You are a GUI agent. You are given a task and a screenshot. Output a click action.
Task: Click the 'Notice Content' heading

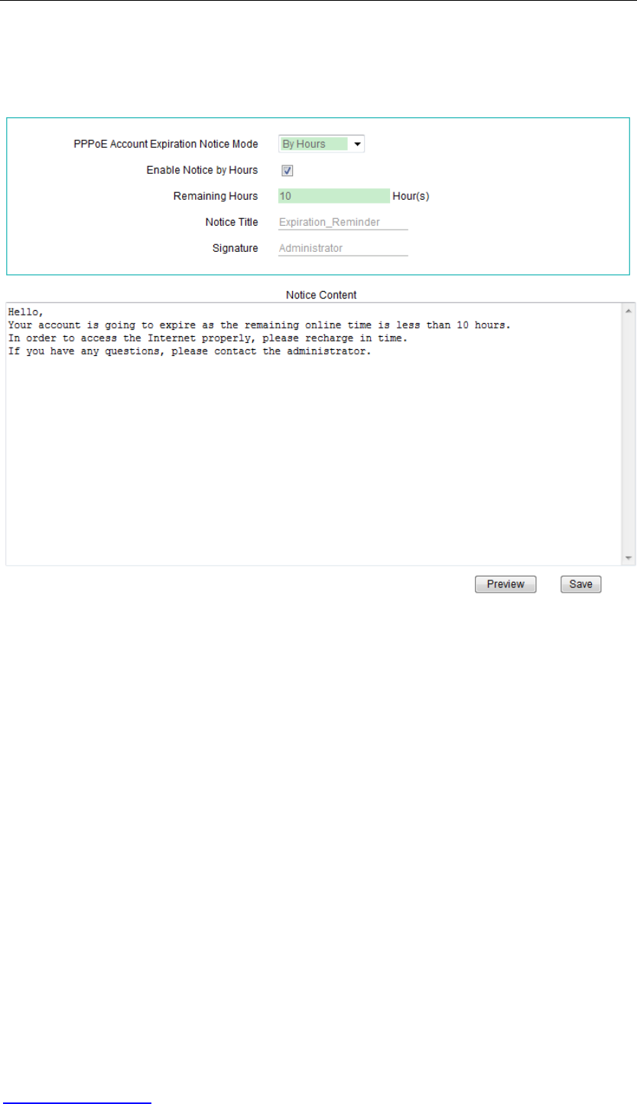[321, 294]
